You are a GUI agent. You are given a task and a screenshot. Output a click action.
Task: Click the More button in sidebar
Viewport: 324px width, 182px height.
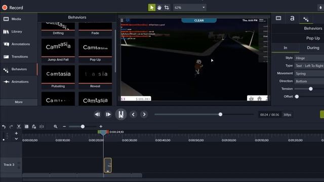point(19,102)
